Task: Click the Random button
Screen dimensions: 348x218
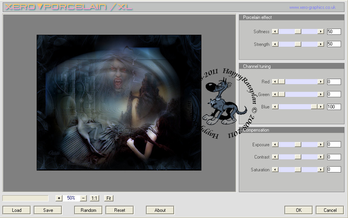Action: 88,210
